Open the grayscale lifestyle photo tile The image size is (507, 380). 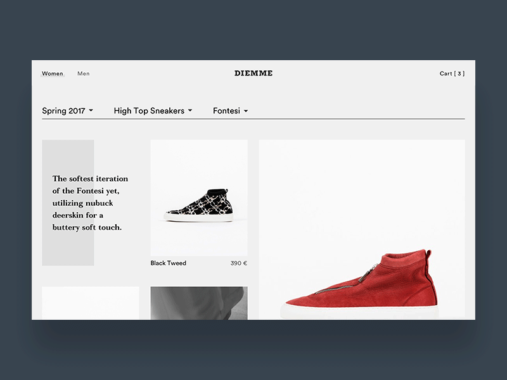point(199,303)
